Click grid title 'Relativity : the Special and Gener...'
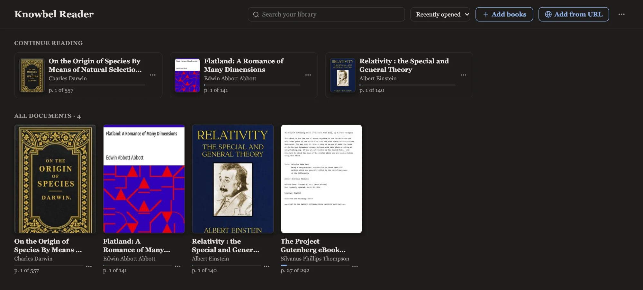 click(x=225, y=245)
